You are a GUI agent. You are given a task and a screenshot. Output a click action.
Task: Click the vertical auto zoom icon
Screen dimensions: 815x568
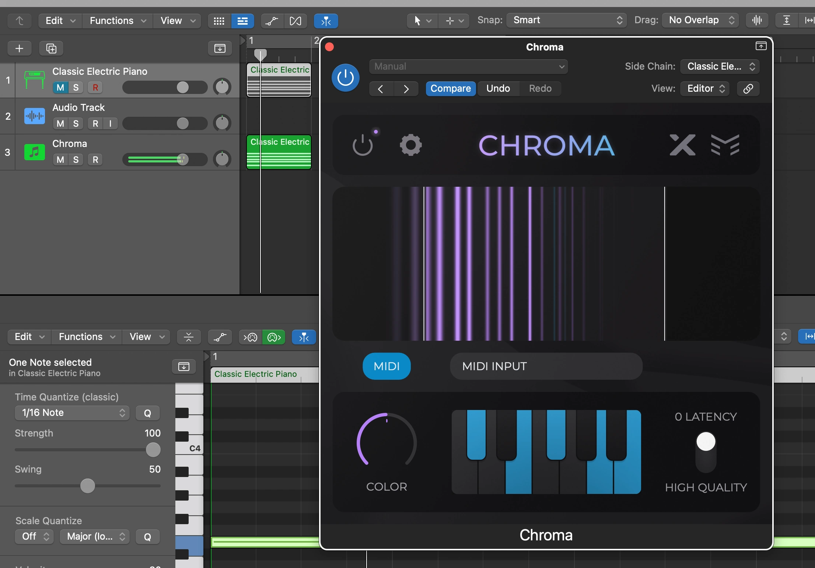click(x=786, y=20)
